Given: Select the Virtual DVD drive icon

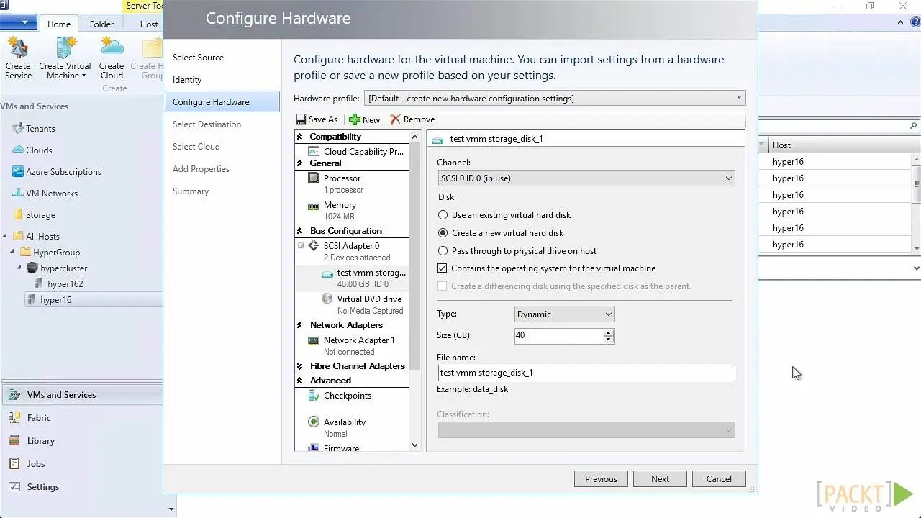Looking at the screenshot, I should point(327,299).
